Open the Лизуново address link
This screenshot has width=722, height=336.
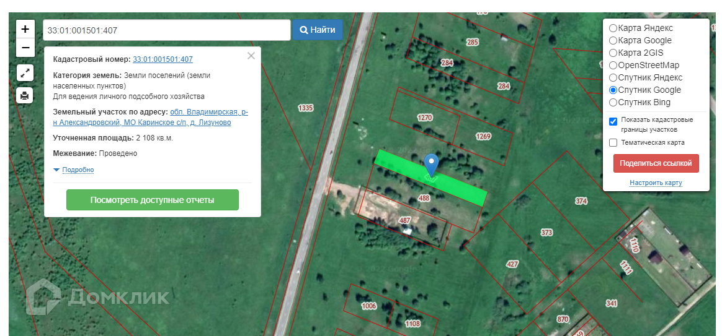pyautogui.click(x=215, y=123)
